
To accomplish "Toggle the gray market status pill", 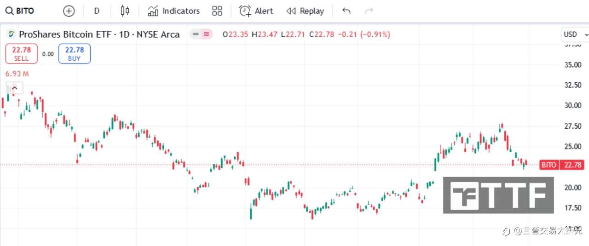I will (x=196, y=34).
